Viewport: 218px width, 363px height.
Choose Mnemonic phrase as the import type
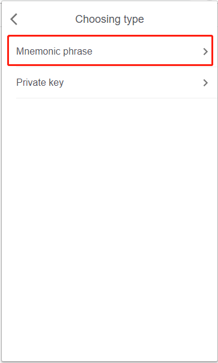(110, 50)
